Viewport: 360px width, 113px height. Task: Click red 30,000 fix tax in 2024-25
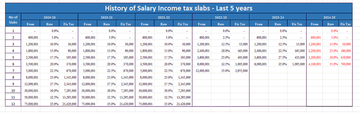coord(346,44)
